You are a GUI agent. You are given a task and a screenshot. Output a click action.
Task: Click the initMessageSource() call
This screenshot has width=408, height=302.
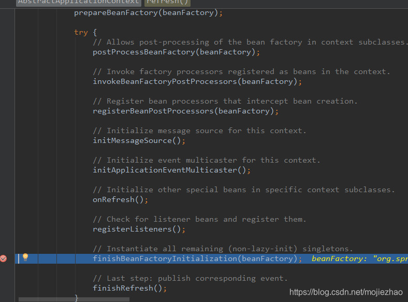pos(139,140)
